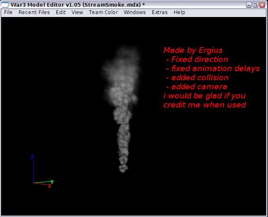The height and width of the screenshot is (217, 268).
Task: Click the window title 'War3 Model Editor v1.05'
Action: [x=46, y=5]
